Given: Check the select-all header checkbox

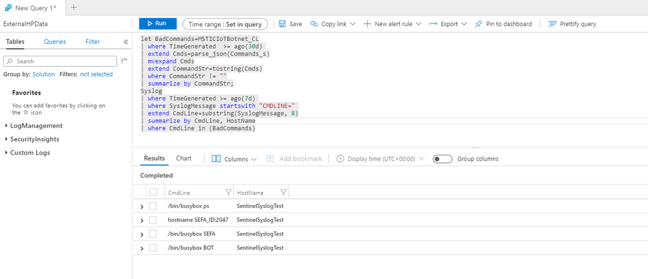Looking at the screenshot, I should [x=153, y=192].
